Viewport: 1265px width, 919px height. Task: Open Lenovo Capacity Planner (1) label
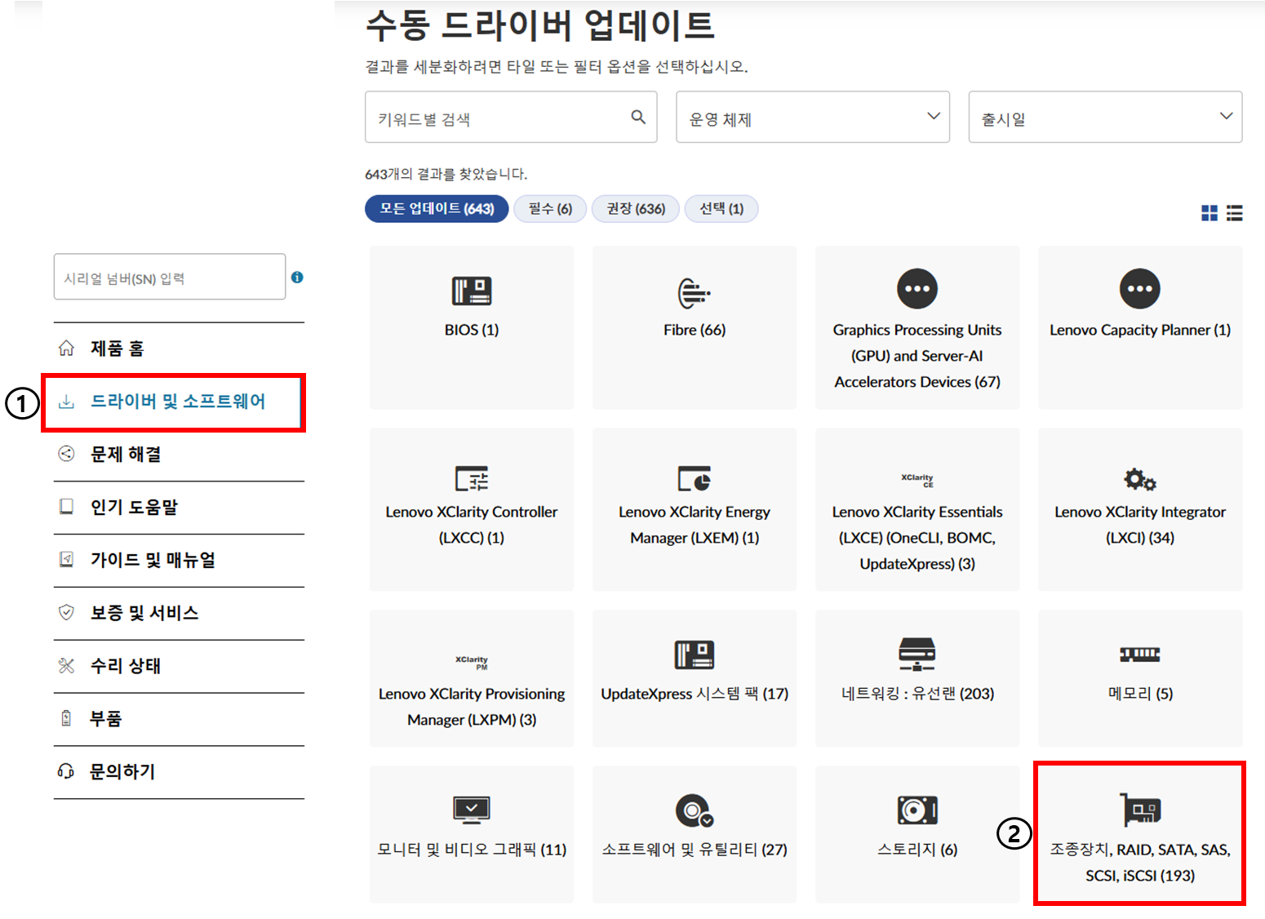pos(1140,330)
